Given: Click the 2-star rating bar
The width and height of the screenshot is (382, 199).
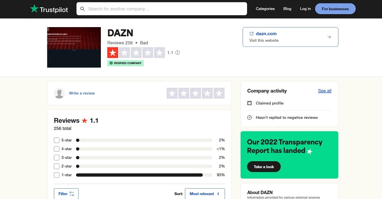Looking at the screenshot, I should click(x=144, y=167).
